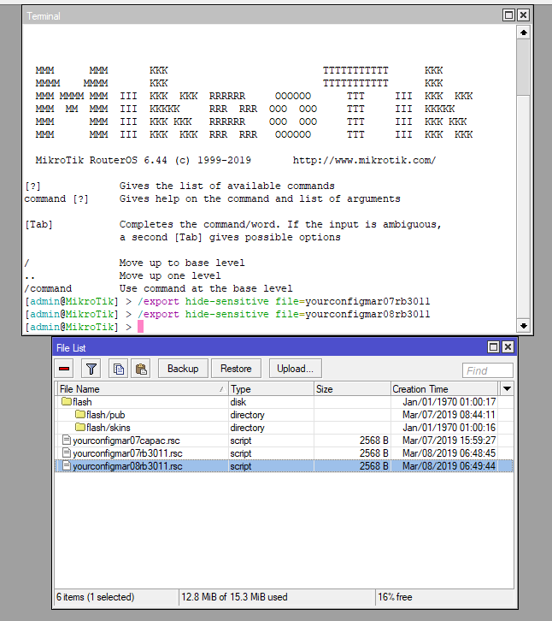552x621 pixels.
Task: Sort by Type column header
Action: [x=272, y=389]
